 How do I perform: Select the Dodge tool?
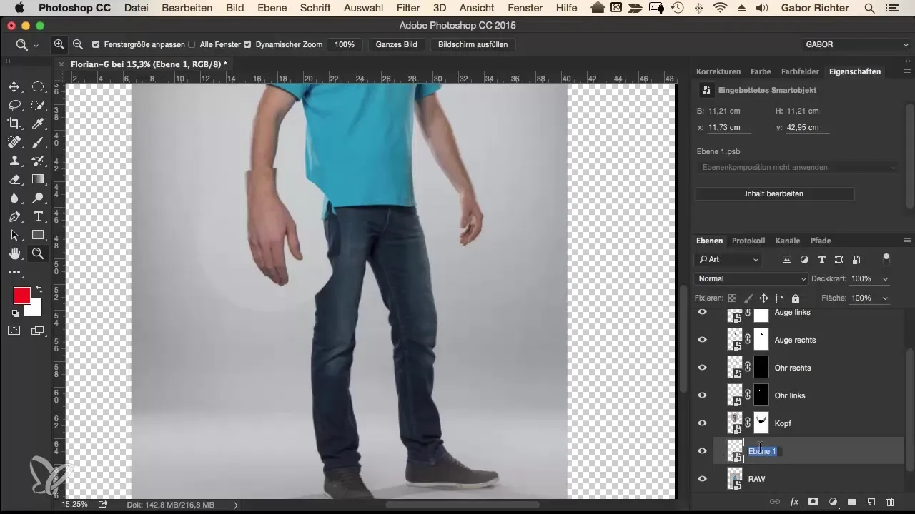point(38,198)
